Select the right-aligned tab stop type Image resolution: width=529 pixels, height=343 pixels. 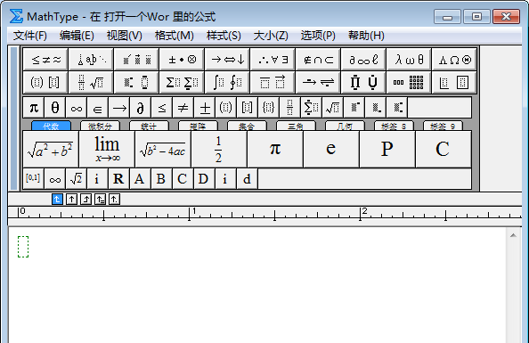(85, 200)
